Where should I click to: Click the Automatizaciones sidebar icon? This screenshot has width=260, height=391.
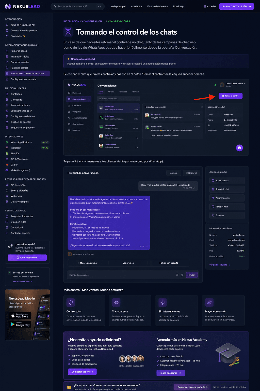(7, 105)
